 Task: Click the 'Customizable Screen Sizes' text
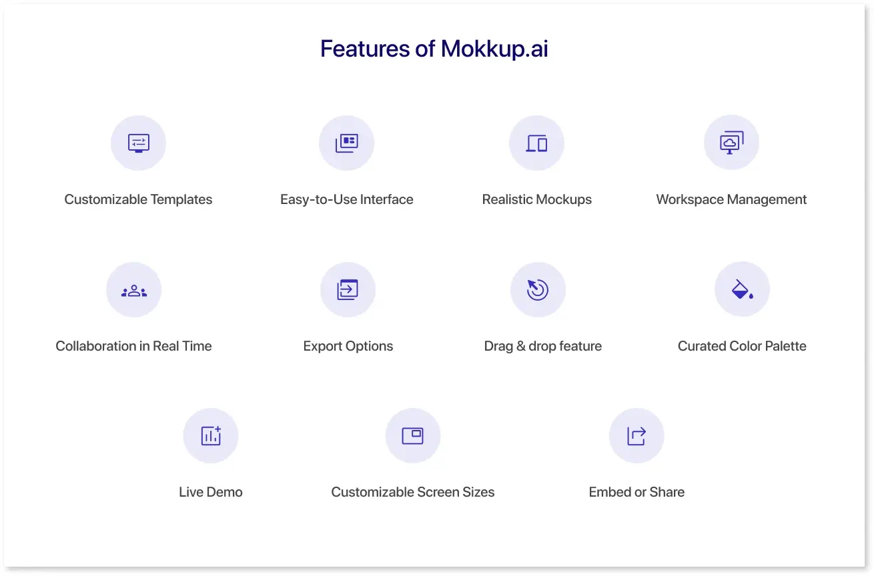pyautogui.click(x=413, y=492)
